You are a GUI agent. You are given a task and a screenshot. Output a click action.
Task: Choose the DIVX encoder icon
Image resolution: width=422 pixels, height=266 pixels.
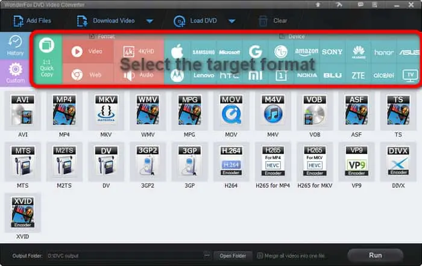tap(398, 161)
